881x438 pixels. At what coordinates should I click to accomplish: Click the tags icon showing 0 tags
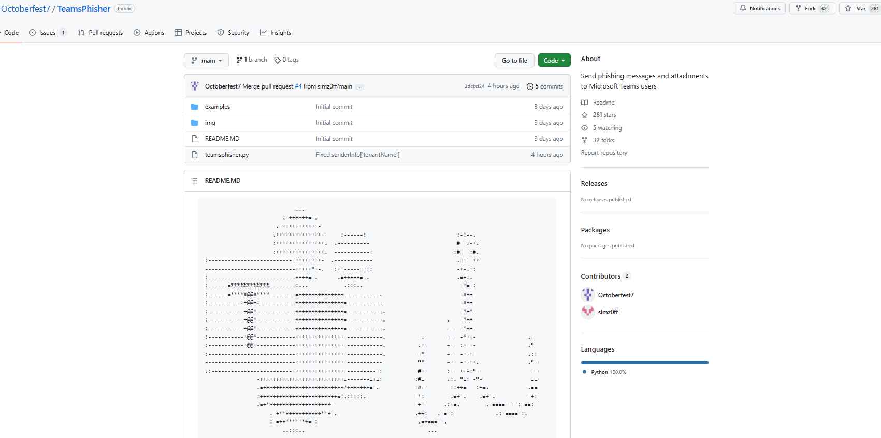pos(277,60)
